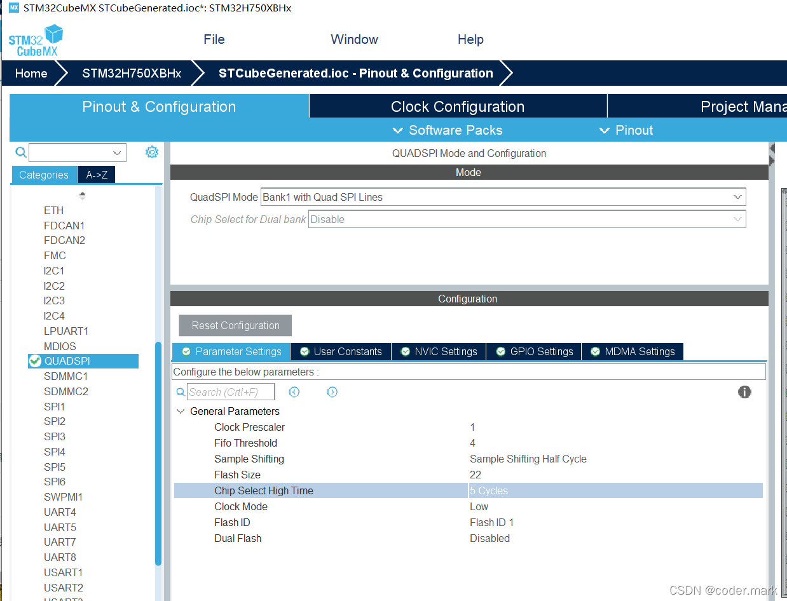
Task: Select USART1 peripheral
Action: (x=63, y=572)
